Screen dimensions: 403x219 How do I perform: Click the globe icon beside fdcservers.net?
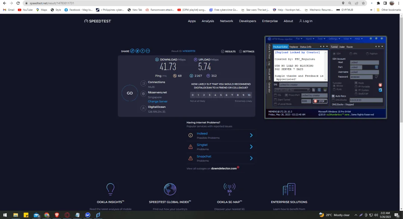143,94
